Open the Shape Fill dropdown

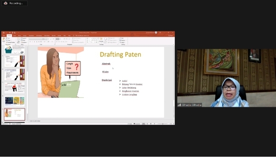tap(112, 38)
